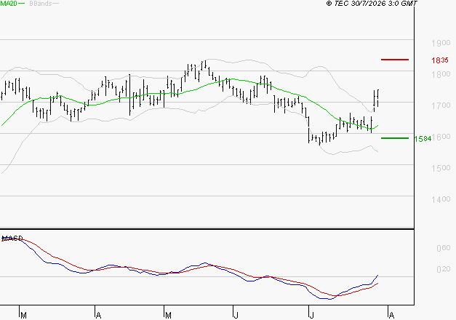Click the first A month marker
This screenshot has width=456, height=320.
(99, 315)
